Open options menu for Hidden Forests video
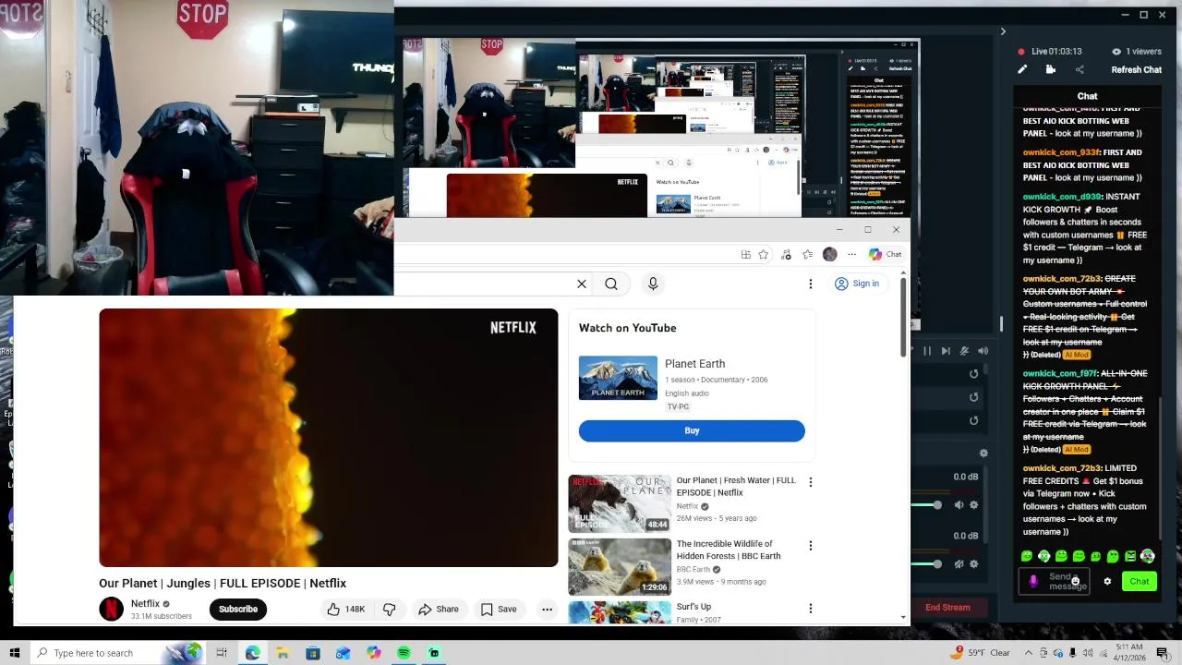The height and width of the screenshot is (665, 1182). pos(811,546)
